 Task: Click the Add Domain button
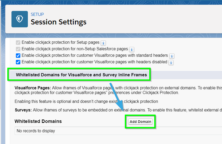click(140, 122)
